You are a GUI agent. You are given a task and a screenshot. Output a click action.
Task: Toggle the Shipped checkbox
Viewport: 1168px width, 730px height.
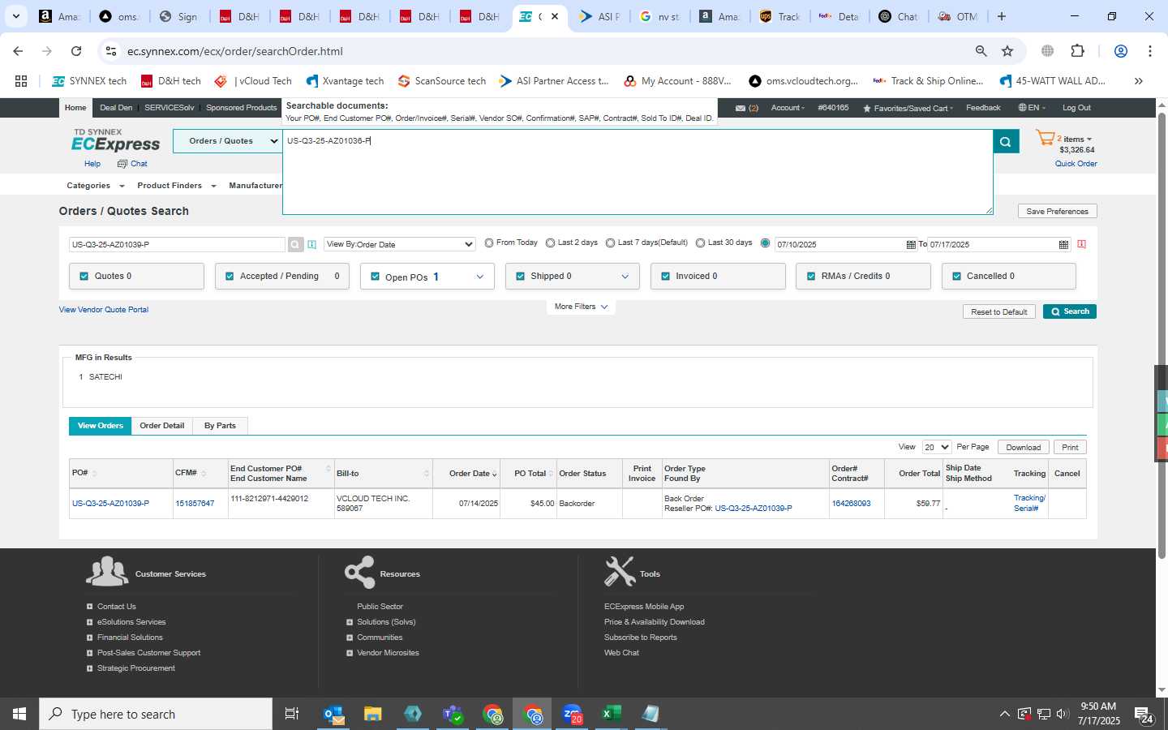pyautogui.click(x=520, y=277)
